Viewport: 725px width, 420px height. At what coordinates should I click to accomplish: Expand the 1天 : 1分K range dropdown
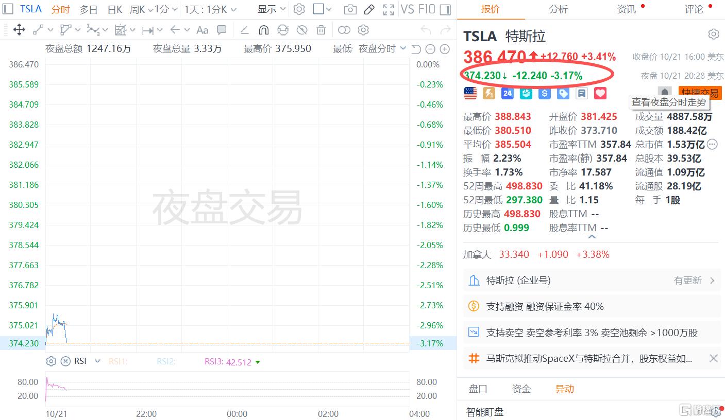pos(211,9)
